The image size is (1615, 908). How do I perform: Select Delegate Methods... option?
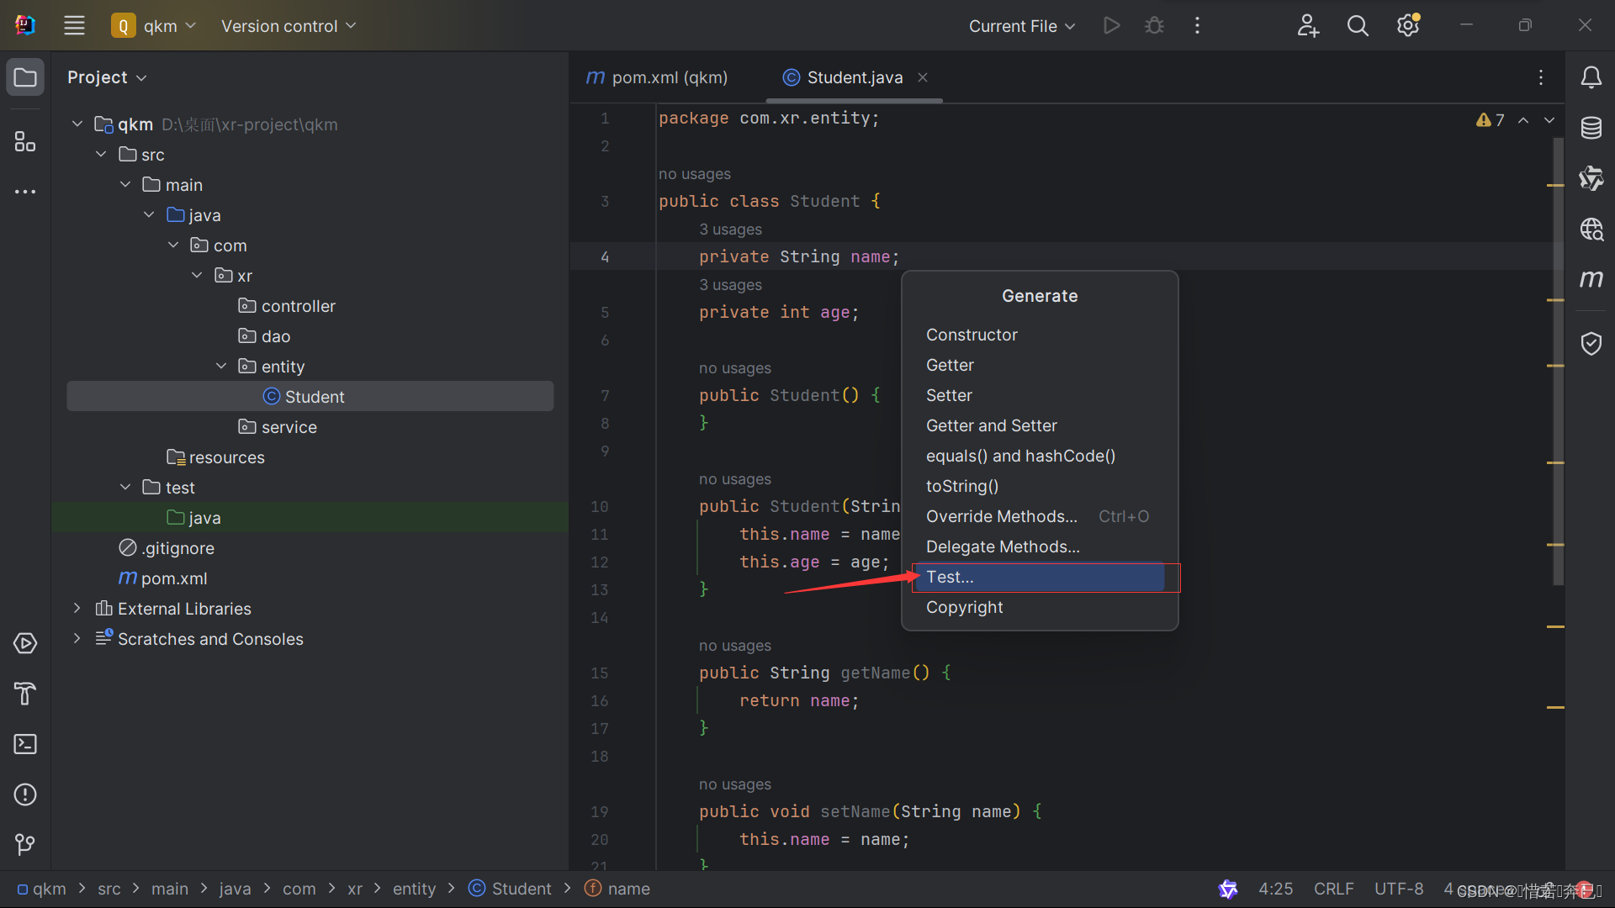pos(1040,546)
